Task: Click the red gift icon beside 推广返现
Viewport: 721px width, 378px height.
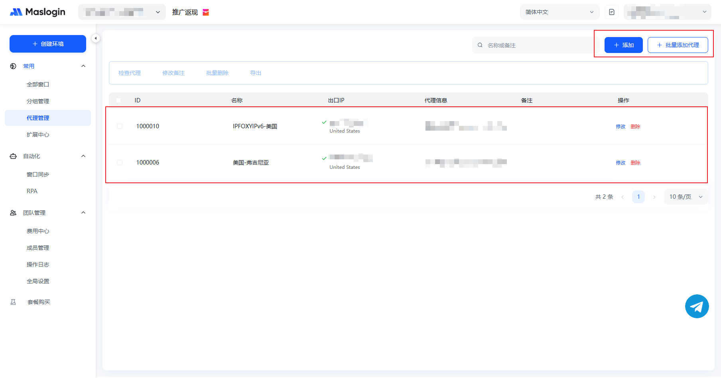Action: point(206,12)
